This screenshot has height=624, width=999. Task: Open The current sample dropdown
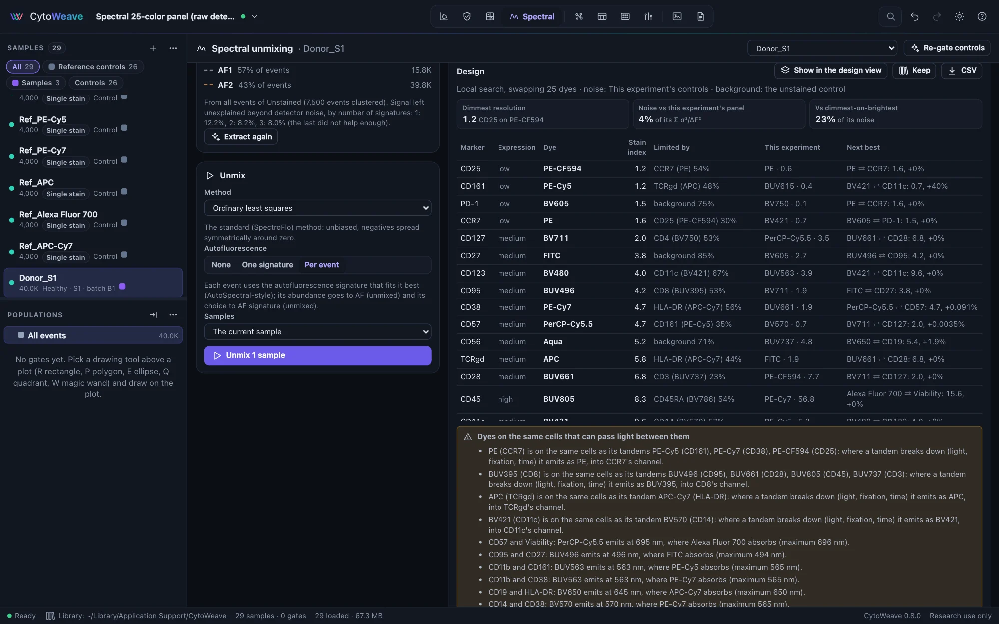coord(318,332)
